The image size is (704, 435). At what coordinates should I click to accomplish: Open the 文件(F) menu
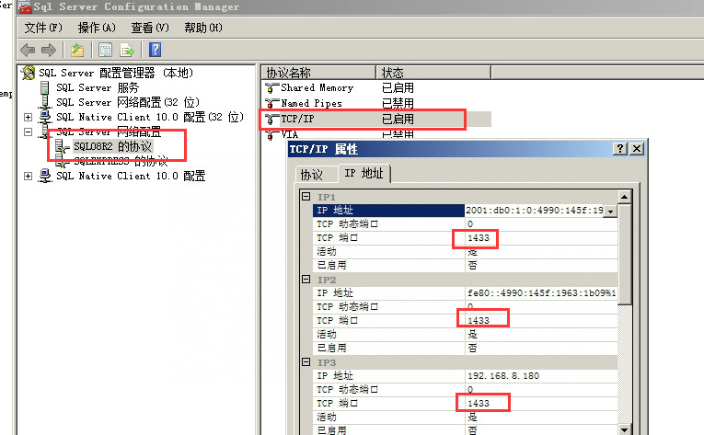click(43, 28)
